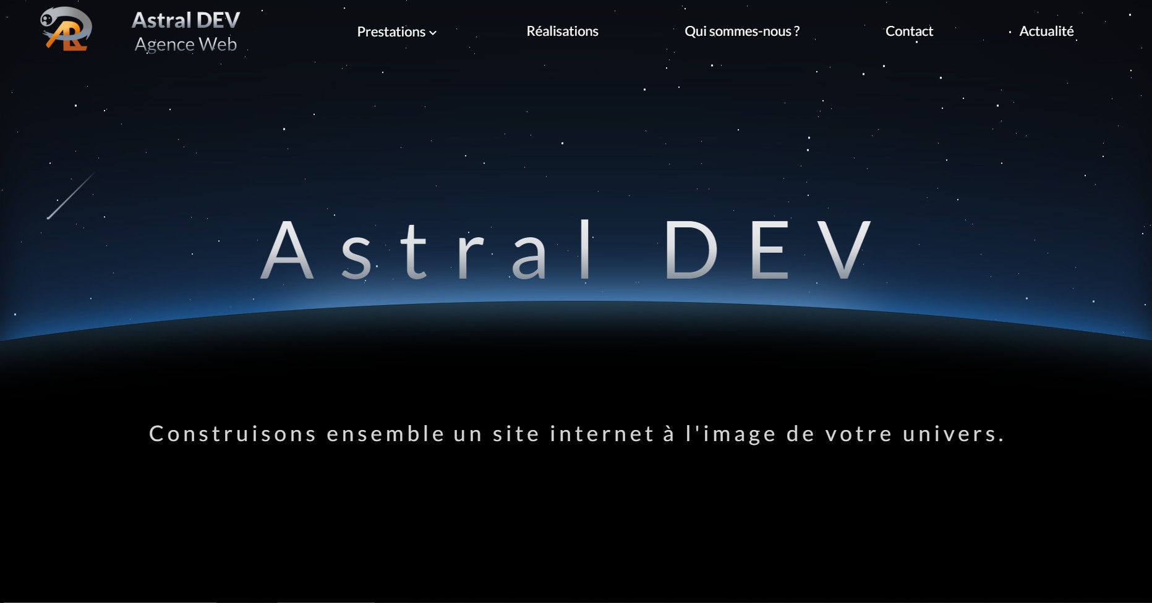The image size is (1152, 603).
Task: Click the tagline 'Construisons ensemble un site internet'
Action: pos(402,434)
